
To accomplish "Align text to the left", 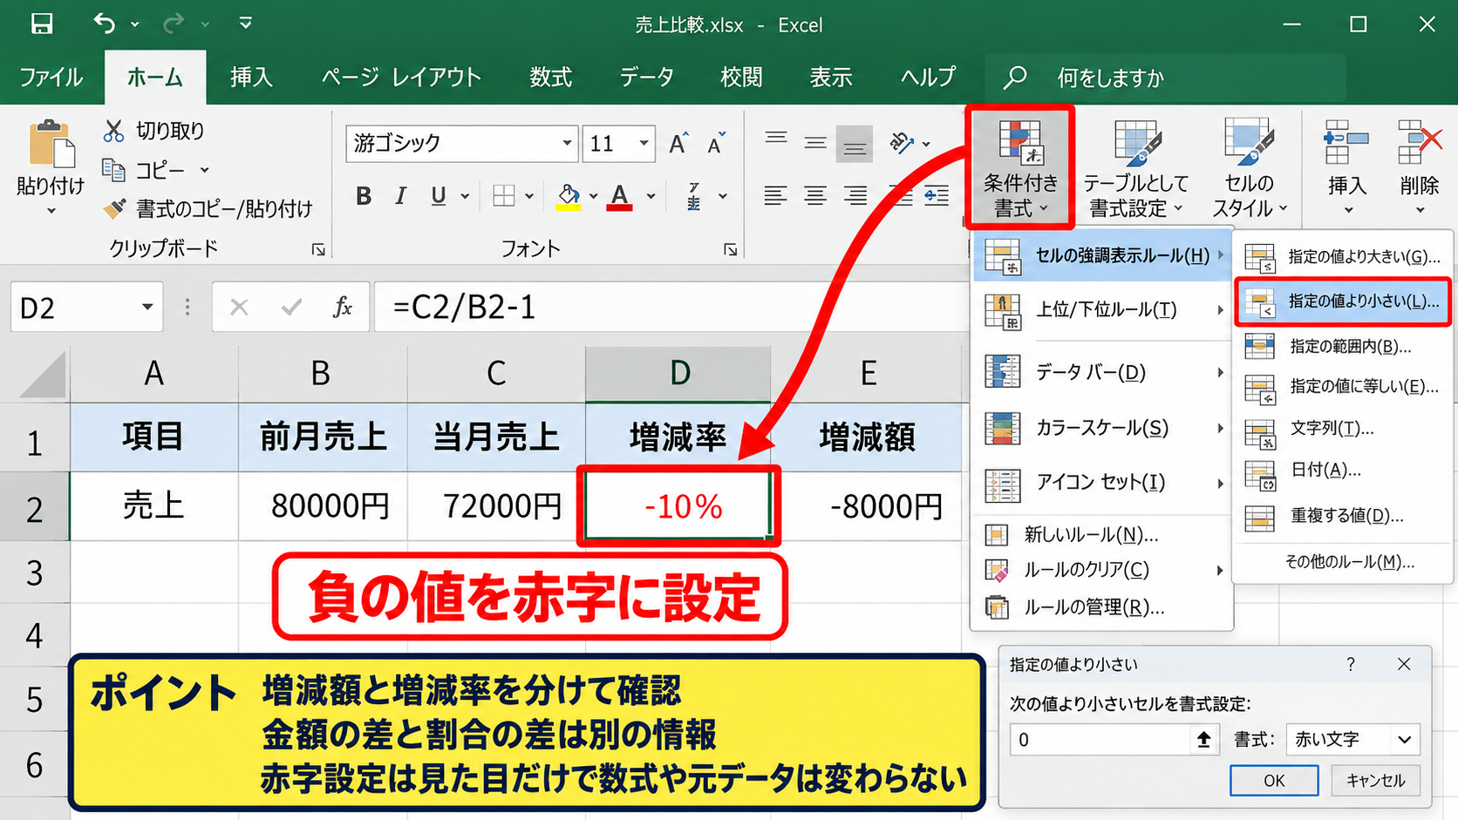I will click(x=774, y=196).
